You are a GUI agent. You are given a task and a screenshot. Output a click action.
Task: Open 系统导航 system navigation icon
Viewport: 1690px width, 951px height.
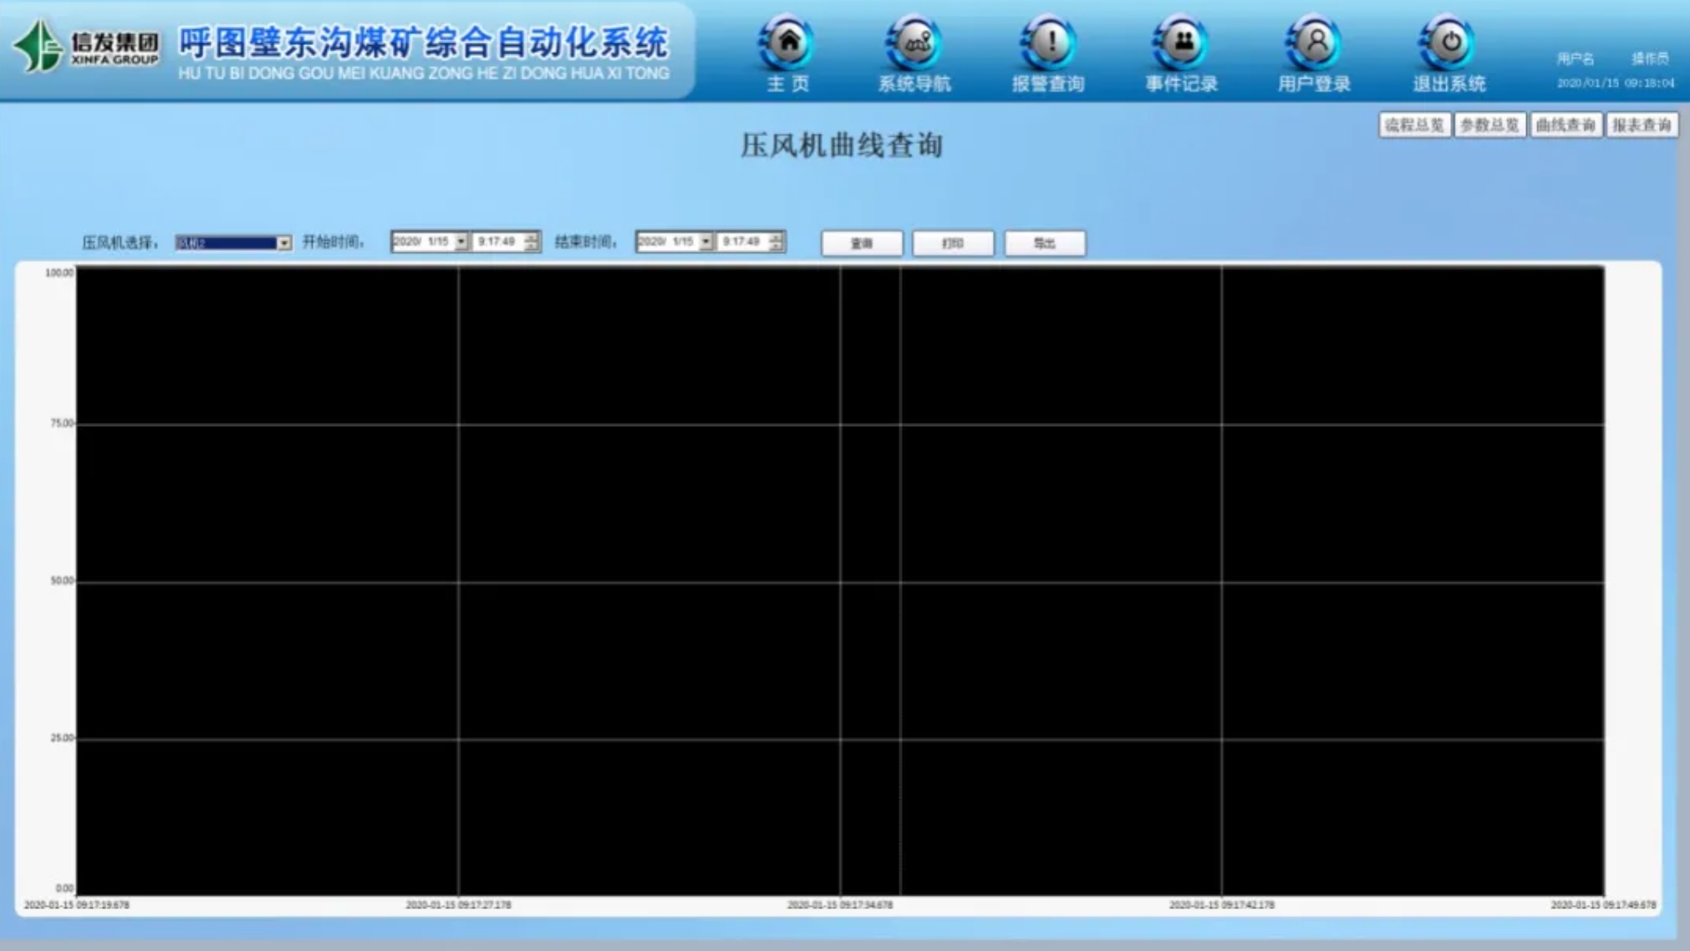pos(915,43)
